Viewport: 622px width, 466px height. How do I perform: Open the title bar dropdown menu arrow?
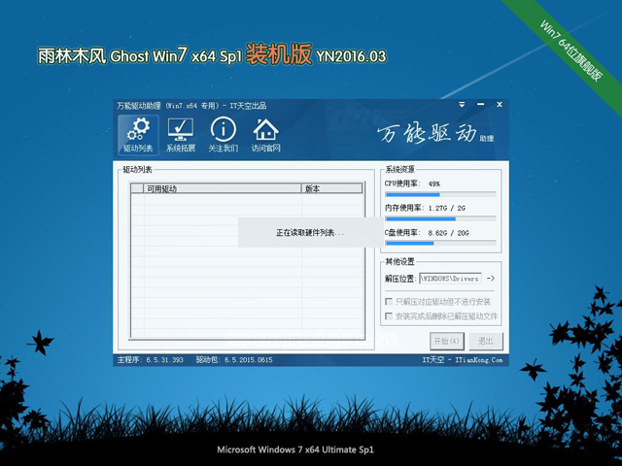click(462, 105)
